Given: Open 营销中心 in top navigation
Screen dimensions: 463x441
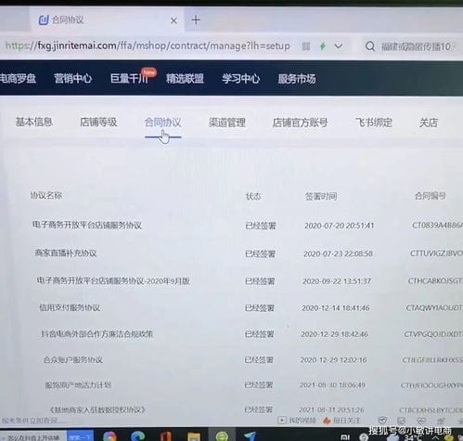Looking at the screenshot, I should click(x=72, y=79).
